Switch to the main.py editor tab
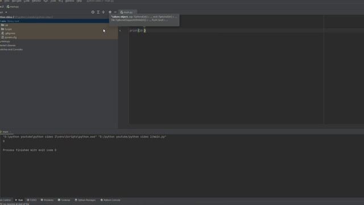Viewport: 364px width, 205px height. tap(127, 12)
